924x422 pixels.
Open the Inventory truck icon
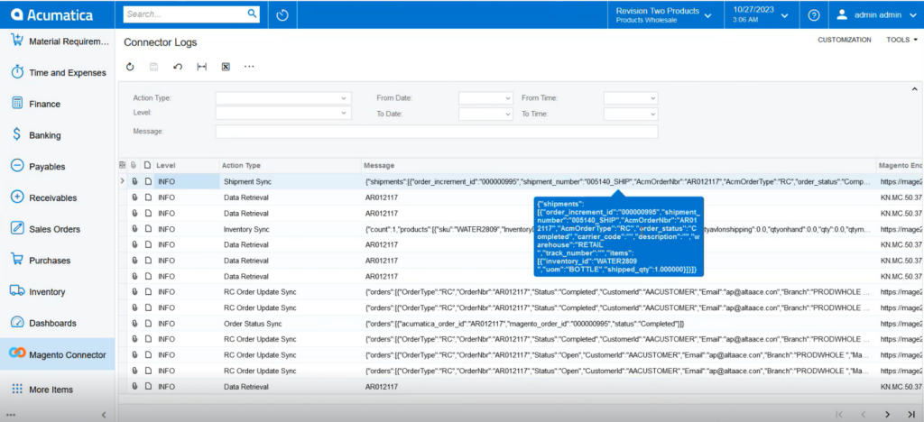tap(17, 291)
